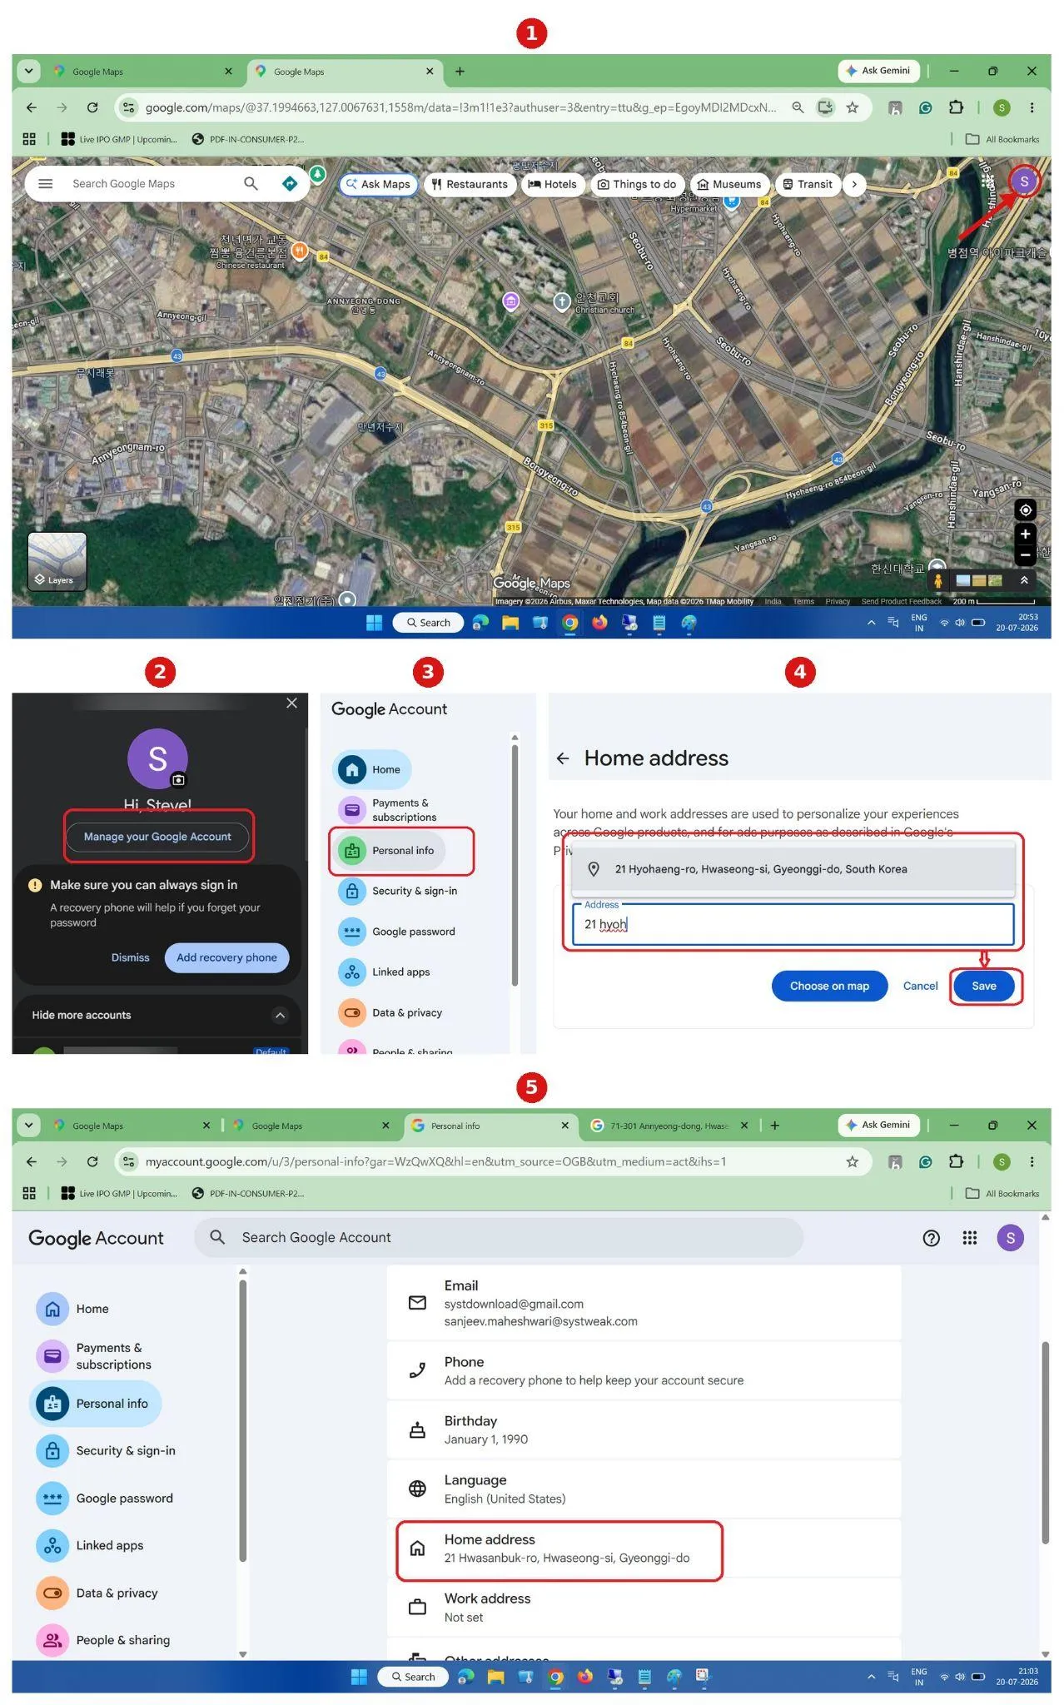Select People & sharing in bottom sidebar
Viewport: 1064px width, 1705px height.
[103, 1640]
